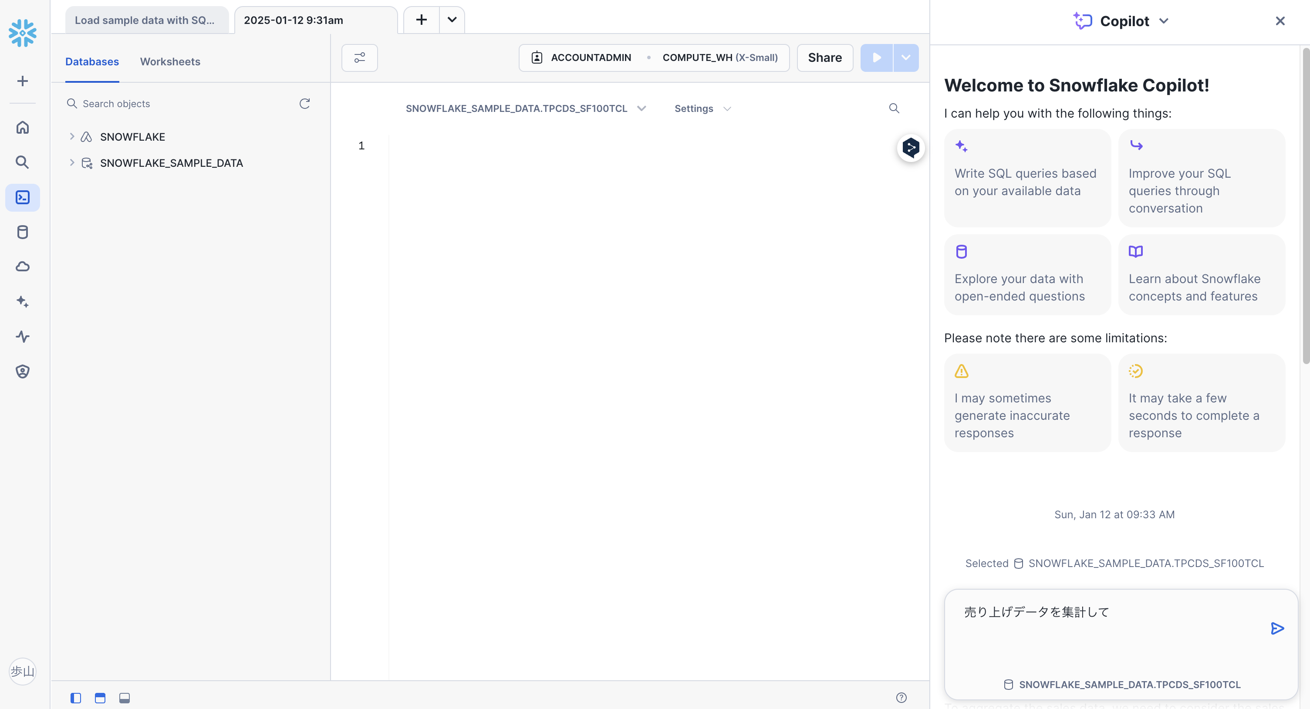Toggle the left sidebar panel layout
This screenshot has height=709, width=1310.
click(x=76, y=698)
